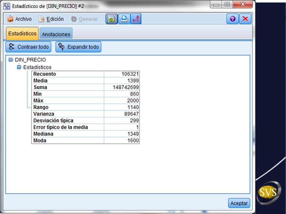Click the Recuento row label
This screenshot has width=286, height=214.
[44, 74]
